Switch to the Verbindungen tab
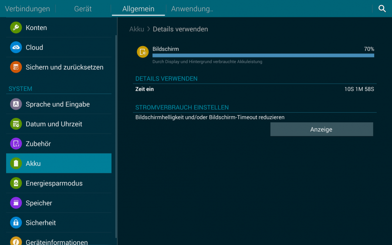This screenshot has width=392, height=245. pos(27,9)
